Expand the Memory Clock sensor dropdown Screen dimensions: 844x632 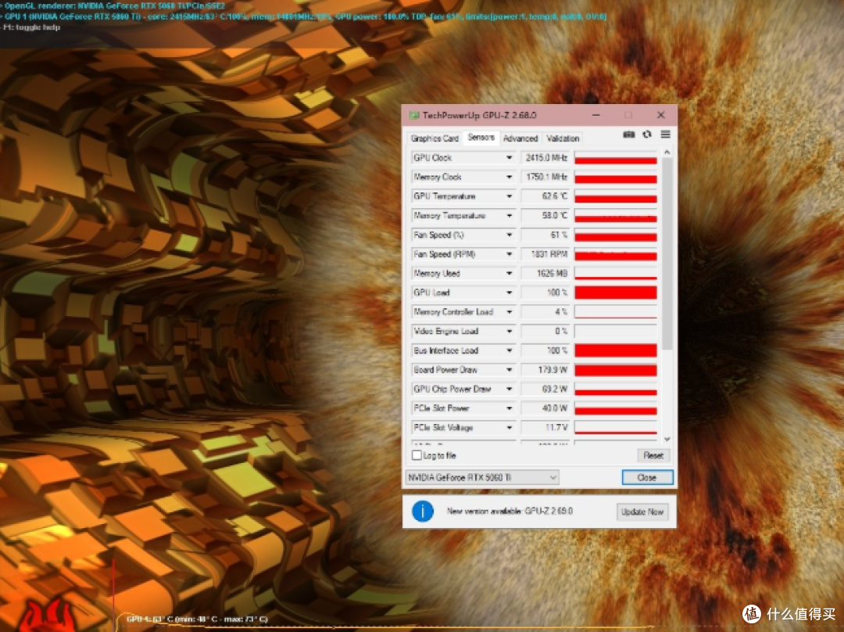pyautogui.click(x=509, y=178)
